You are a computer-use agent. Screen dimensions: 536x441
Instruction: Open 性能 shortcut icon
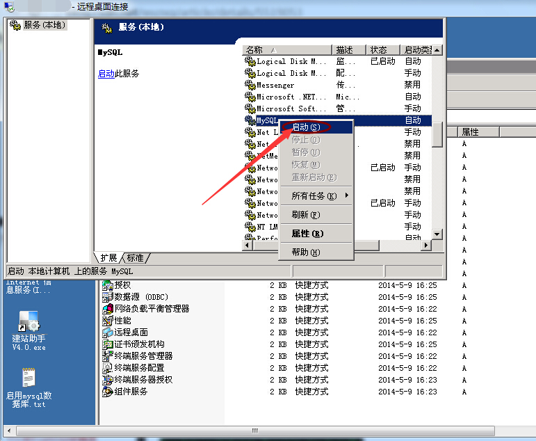point(108,321)
